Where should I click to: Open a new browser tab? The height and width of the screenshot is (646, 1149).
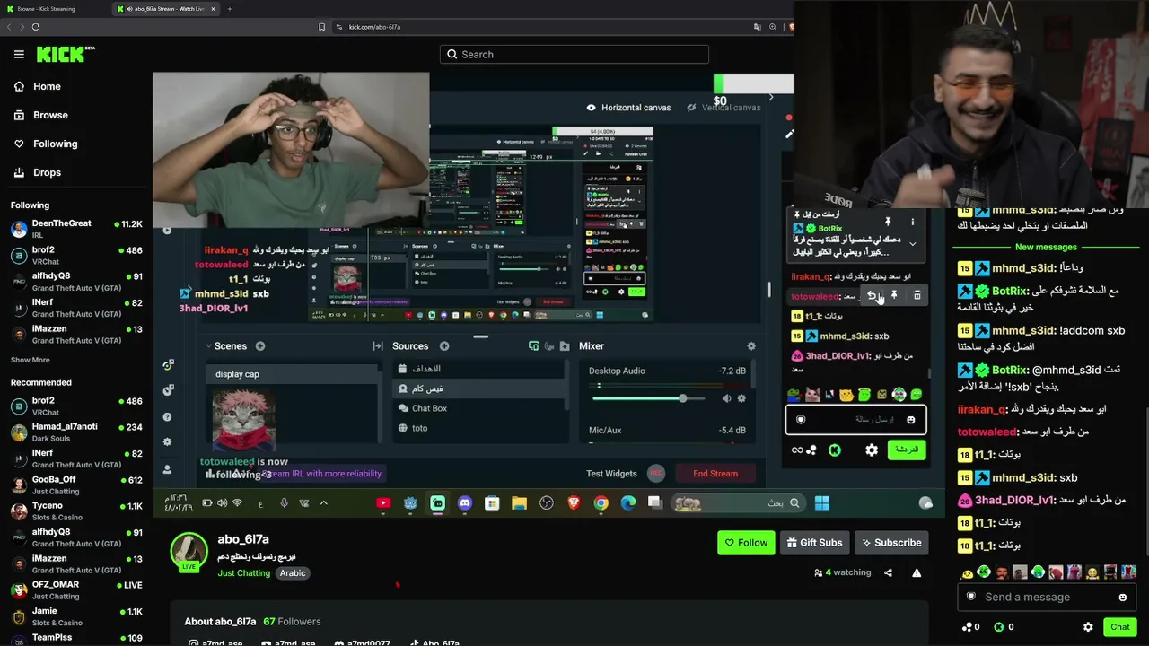point(230,9)
